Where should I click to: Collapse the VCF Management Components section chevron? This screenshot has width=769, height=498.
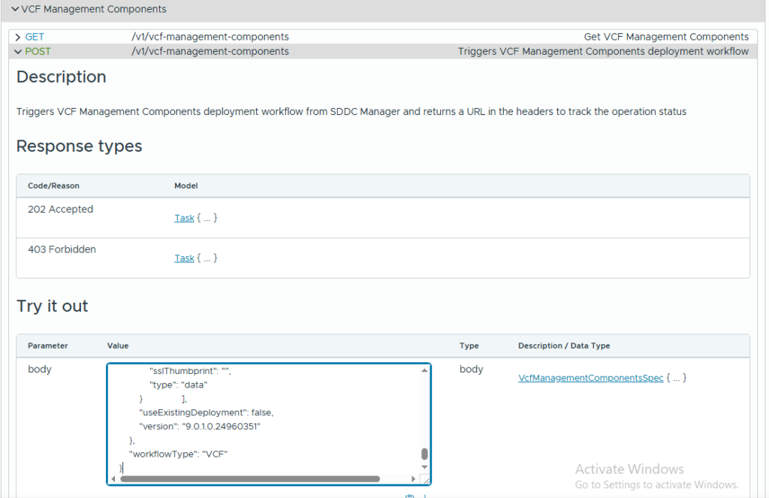pyautogui.click(x=15, y=10)
